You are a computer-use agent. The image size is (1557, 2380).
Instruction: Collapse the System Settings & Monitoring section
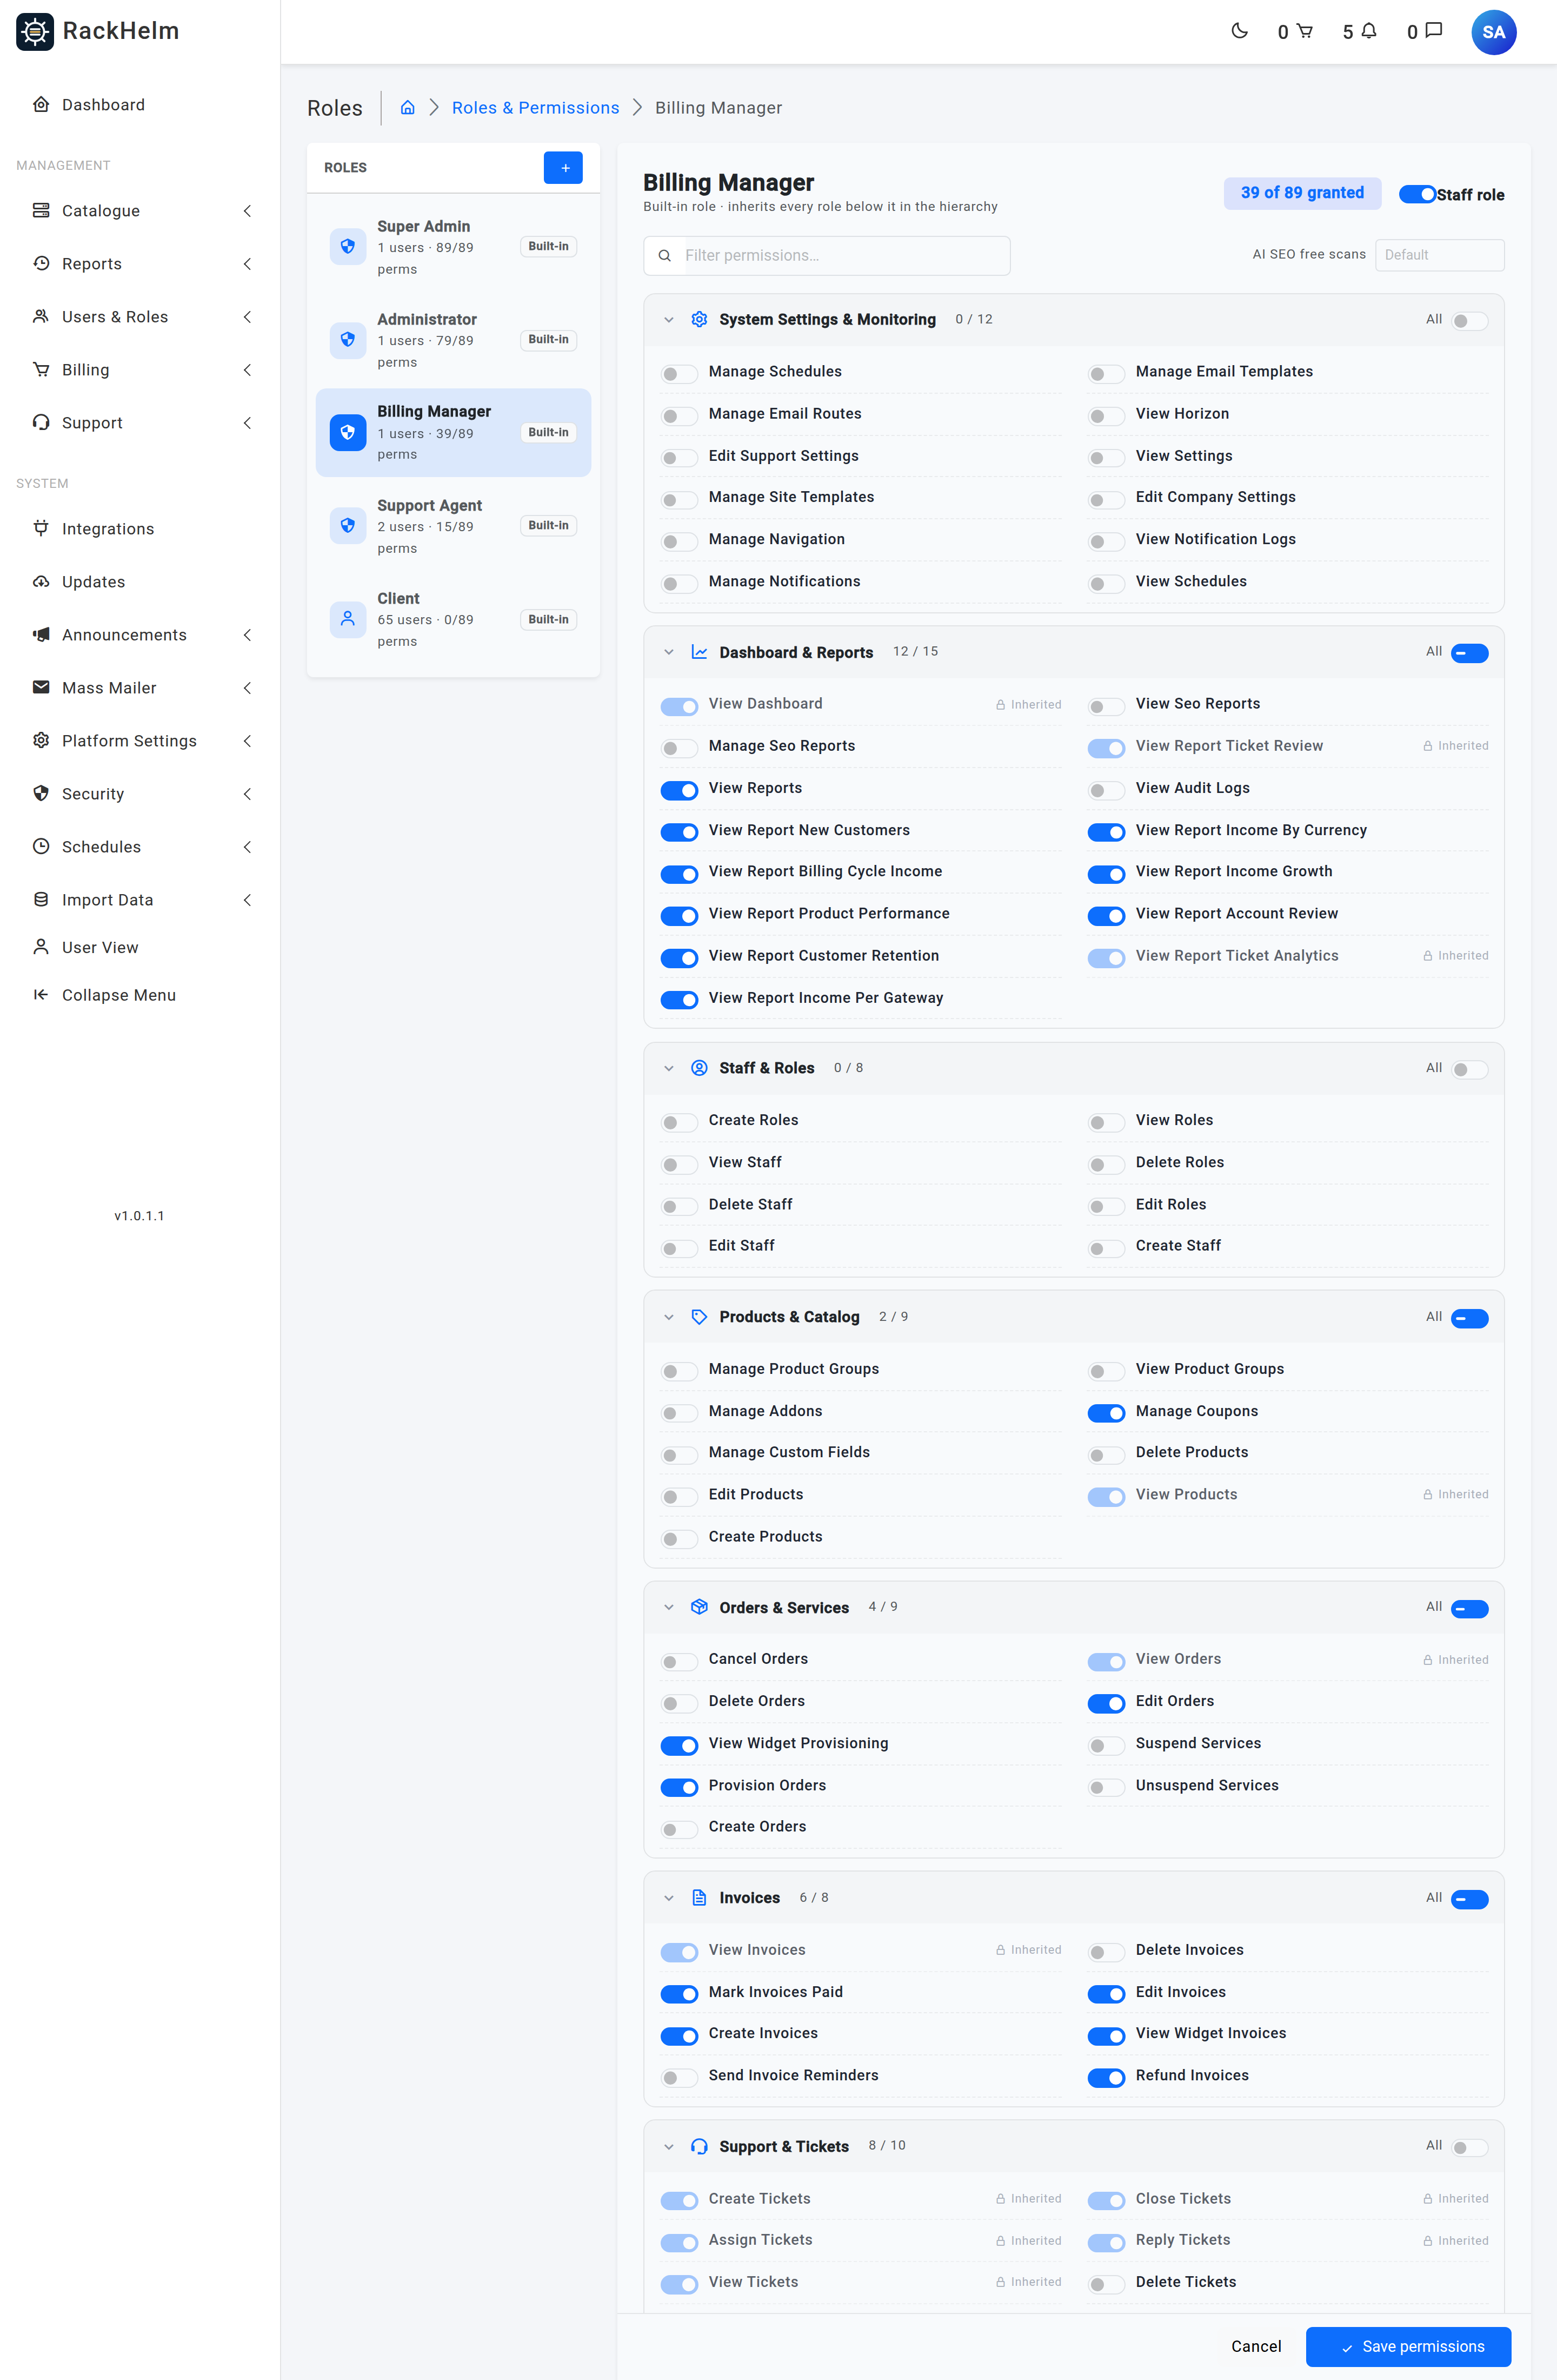(x=669, y=320)
